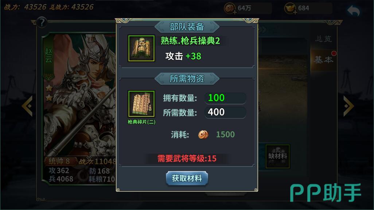Go to next general with right chevron
The image size is (374, 210).
(348, 106)
